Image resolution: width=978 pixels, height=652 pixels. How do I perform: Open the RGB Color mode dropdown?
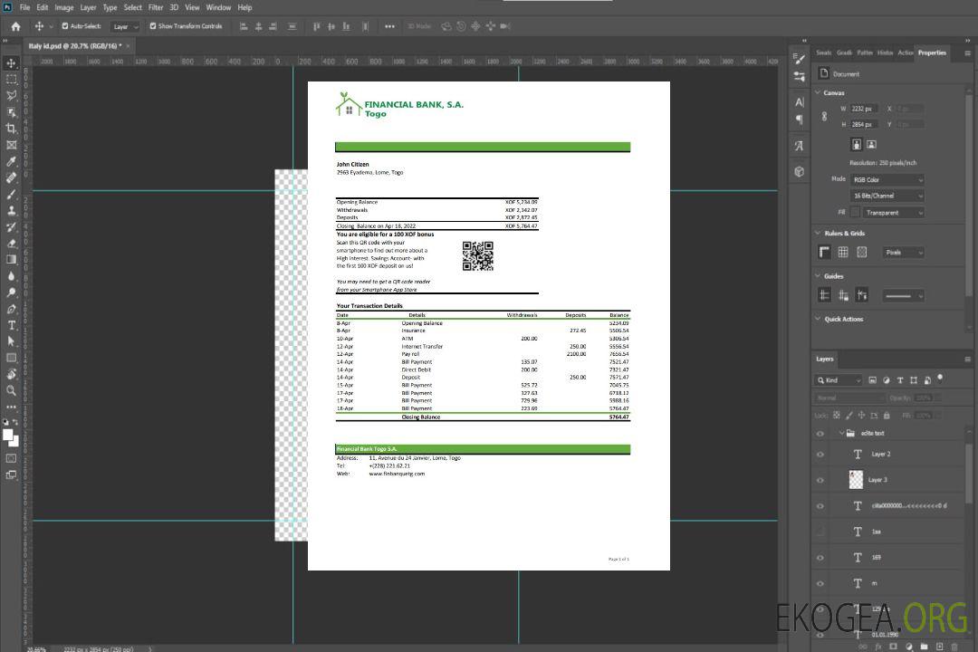(x=887, y=179)
